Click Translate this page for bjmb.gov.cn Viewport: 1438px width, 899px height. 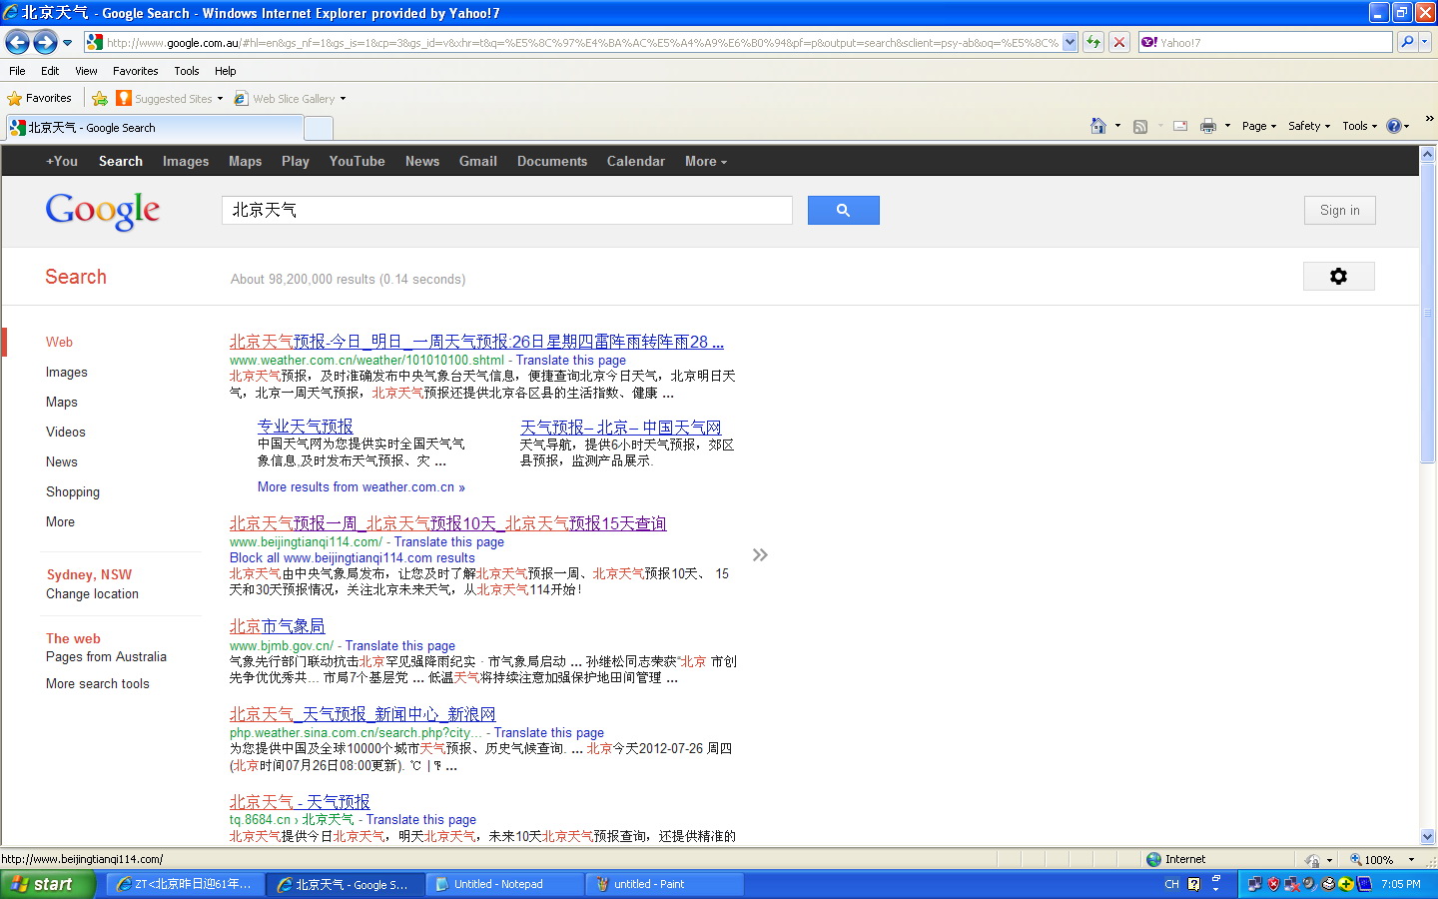[399, 645]
